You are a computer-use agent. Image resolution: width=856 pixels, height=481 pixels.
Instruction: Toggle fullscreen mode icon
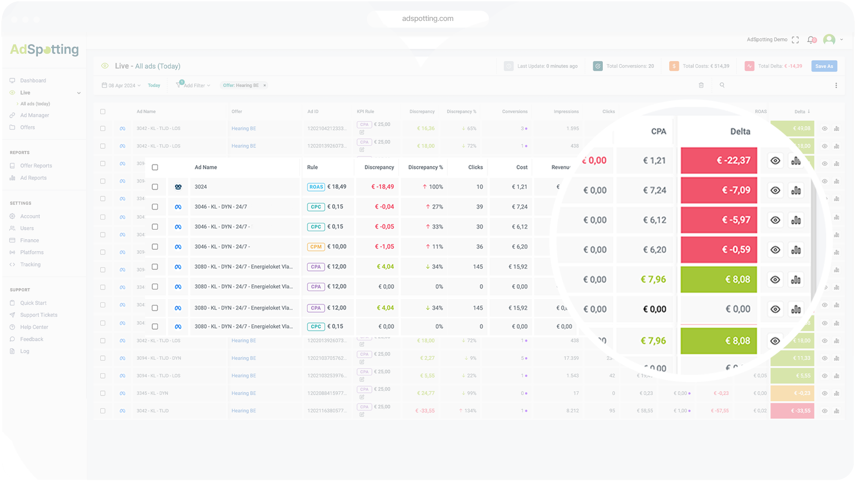795,40
